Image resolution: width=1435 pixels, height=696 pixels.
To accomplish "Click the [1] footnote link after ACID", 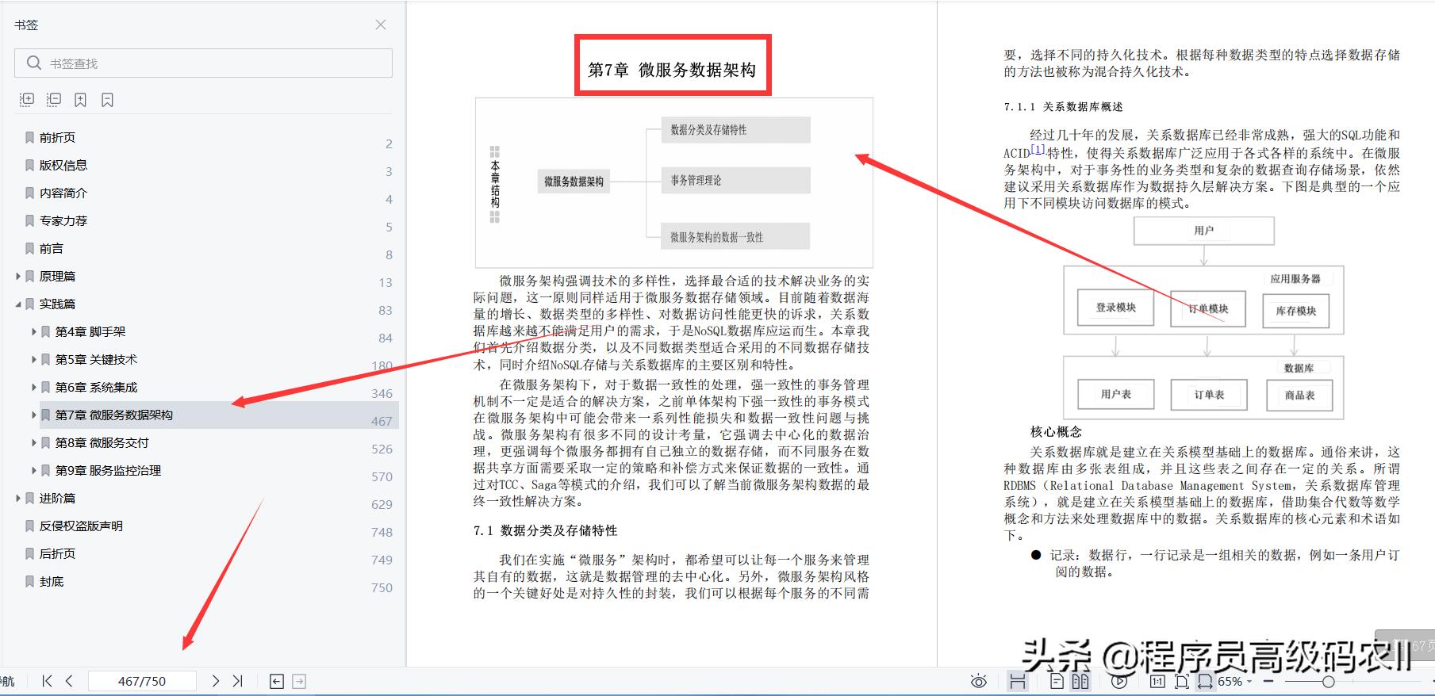I will coord(1038,149).
